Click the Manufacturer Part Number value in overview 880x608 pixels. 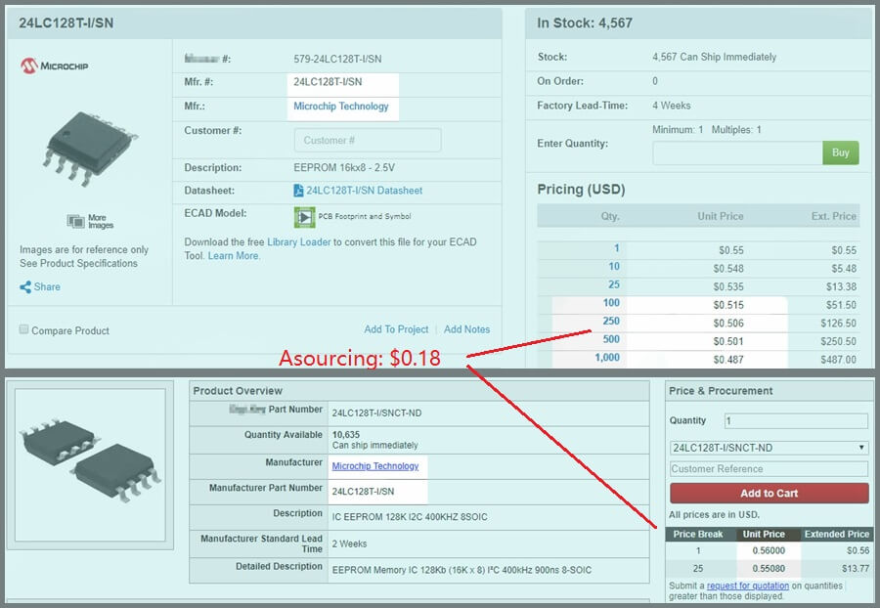pos(363,492)
